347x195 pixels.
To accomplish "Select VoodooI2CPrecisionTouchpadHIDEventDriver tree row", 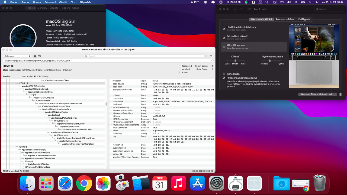I will click(60, 103).
